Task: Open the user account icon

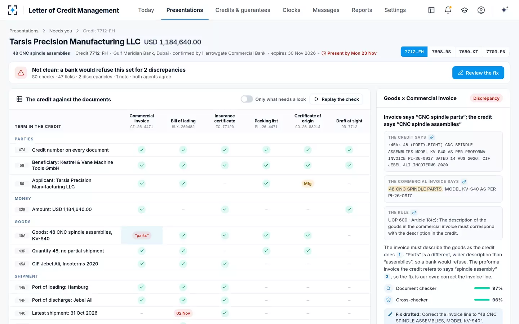Action: [481, 10]
